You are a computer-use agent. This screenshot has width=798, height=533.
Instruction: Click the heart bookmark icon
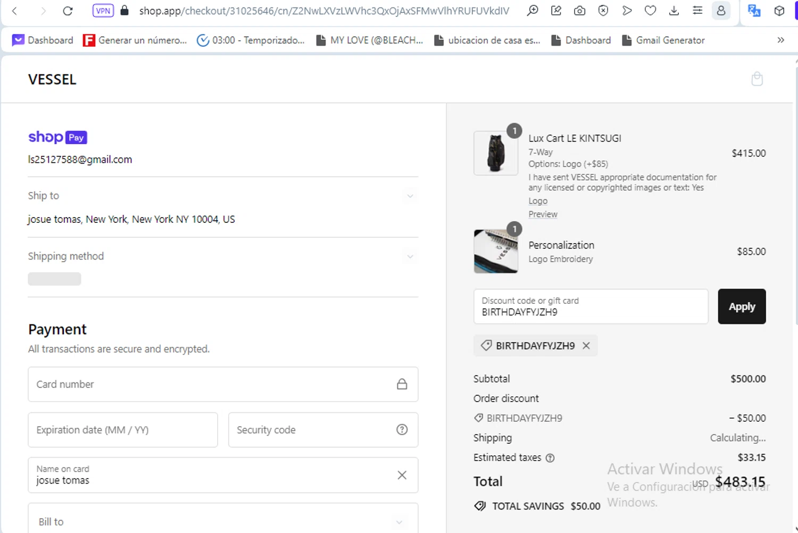point(650,11)
